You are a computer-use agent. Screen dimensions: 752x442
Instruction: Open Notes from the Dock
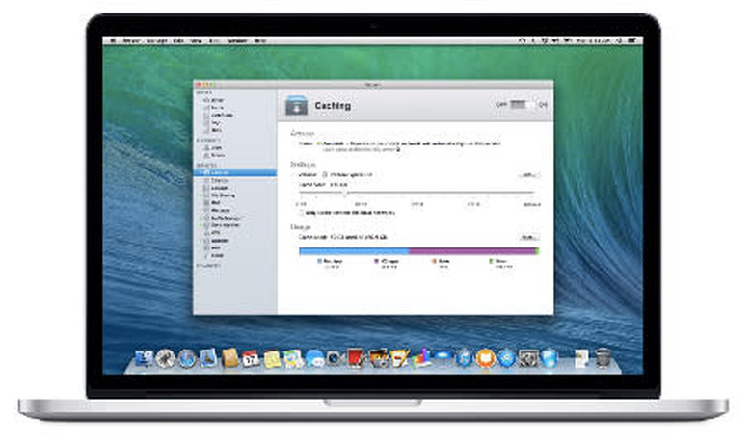(x=272, y=359)
